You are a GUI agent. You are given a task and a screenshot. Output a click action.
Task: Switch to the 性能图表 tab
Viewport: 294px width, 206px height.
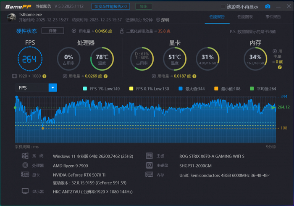tap(245, 17)
